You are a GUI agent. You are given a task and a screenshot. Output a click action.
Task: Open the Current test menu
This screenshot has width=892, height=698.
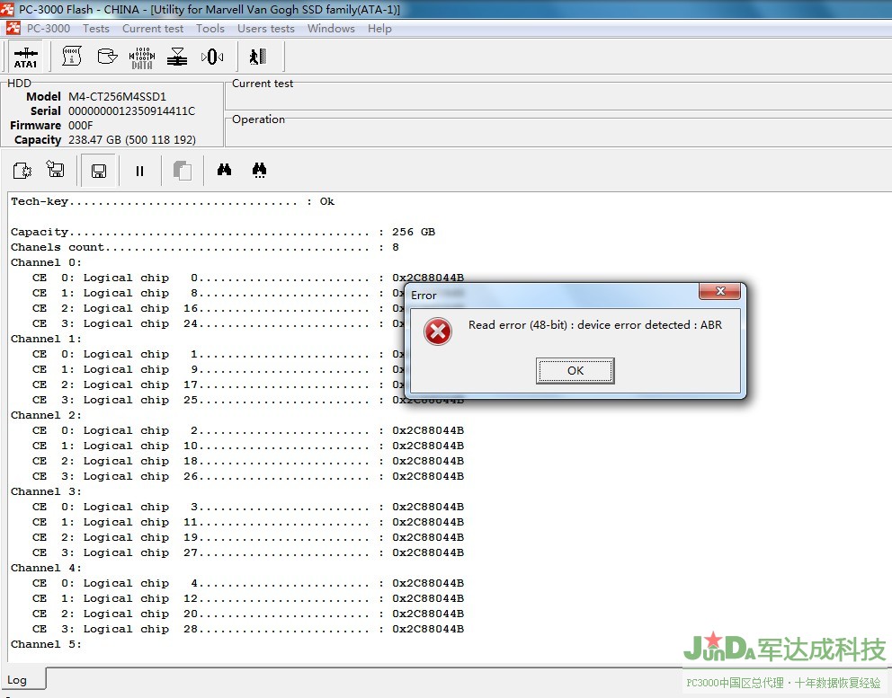pyautogui.click(x=153, y=29)
